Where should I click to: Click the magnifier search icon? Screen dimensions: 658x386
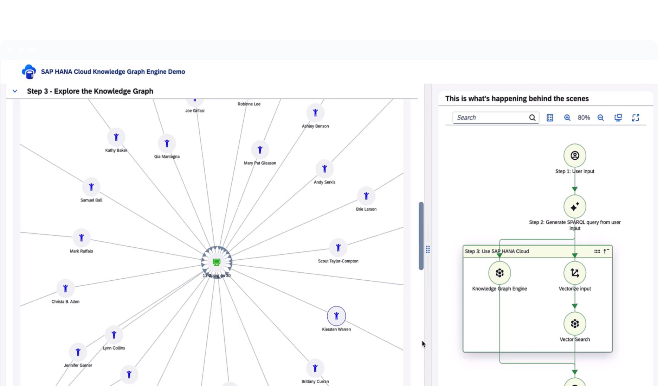532,118
